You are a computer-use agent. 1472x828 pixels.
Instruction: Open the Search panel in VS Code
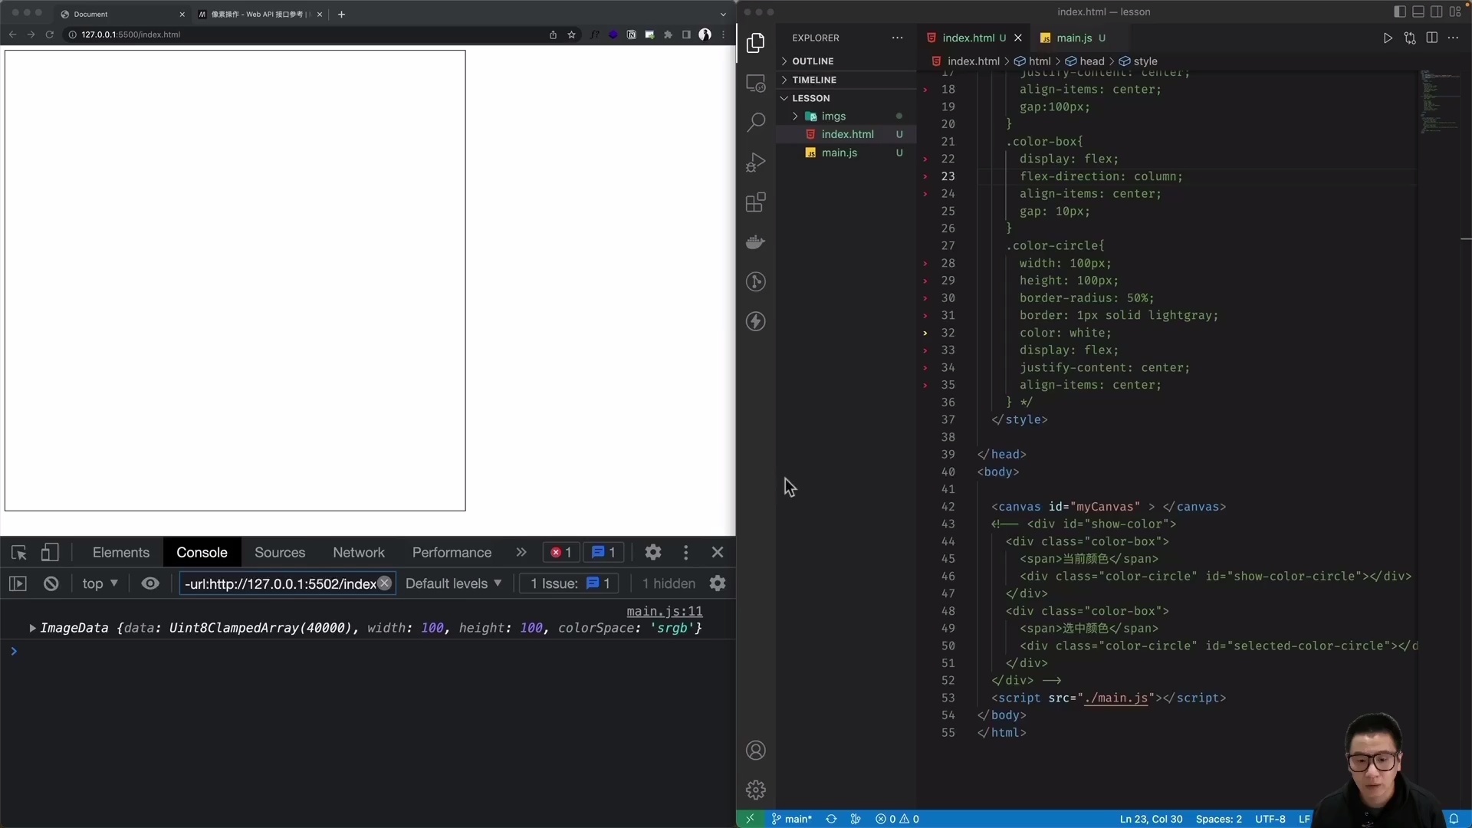(756, 122)
